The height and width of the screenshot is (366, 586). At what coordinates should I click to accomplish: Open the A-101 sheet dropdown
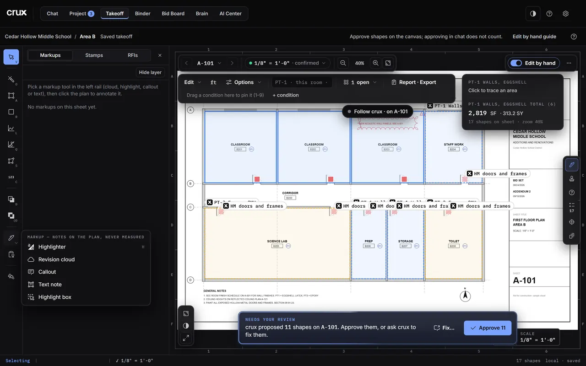click(x=209, y=63)
